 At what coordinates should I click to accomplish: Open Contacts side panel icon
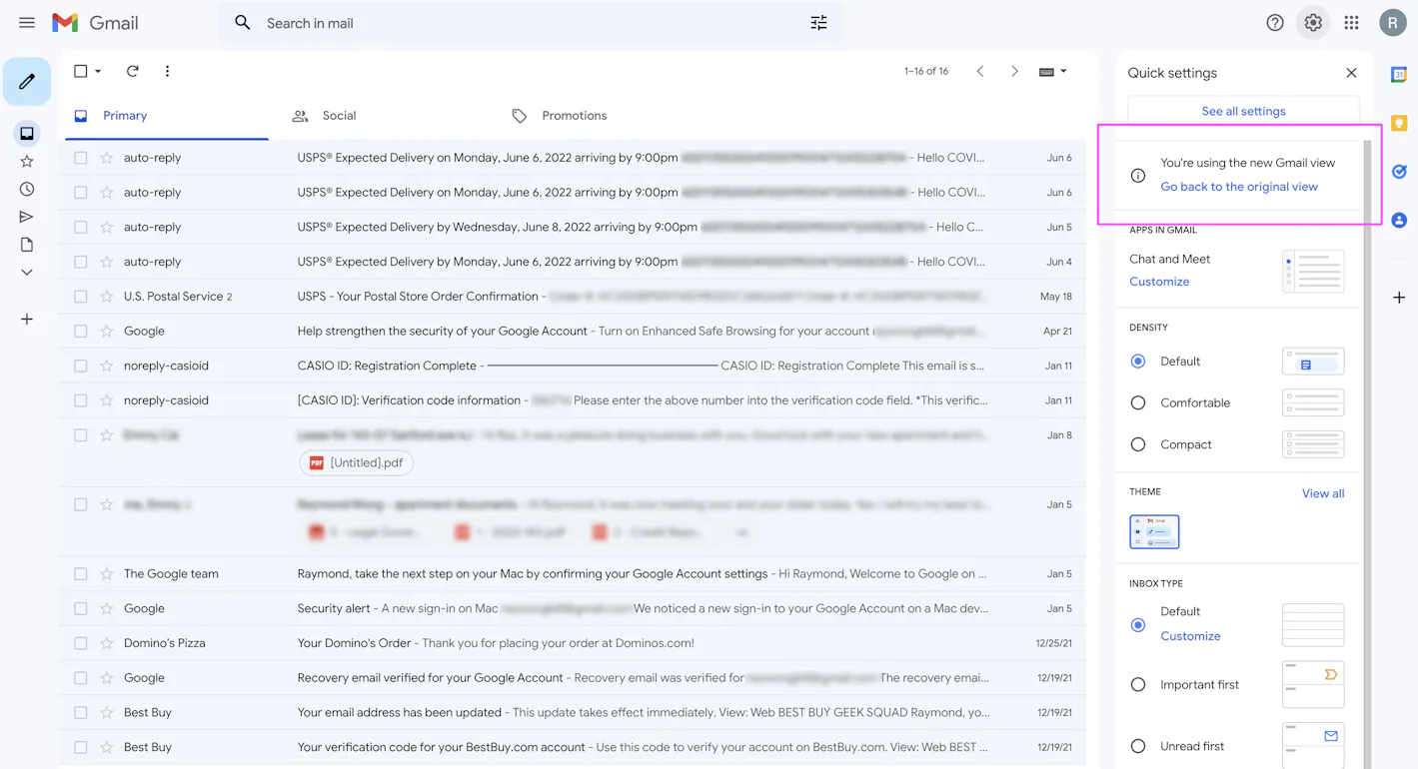(1399, 220)
